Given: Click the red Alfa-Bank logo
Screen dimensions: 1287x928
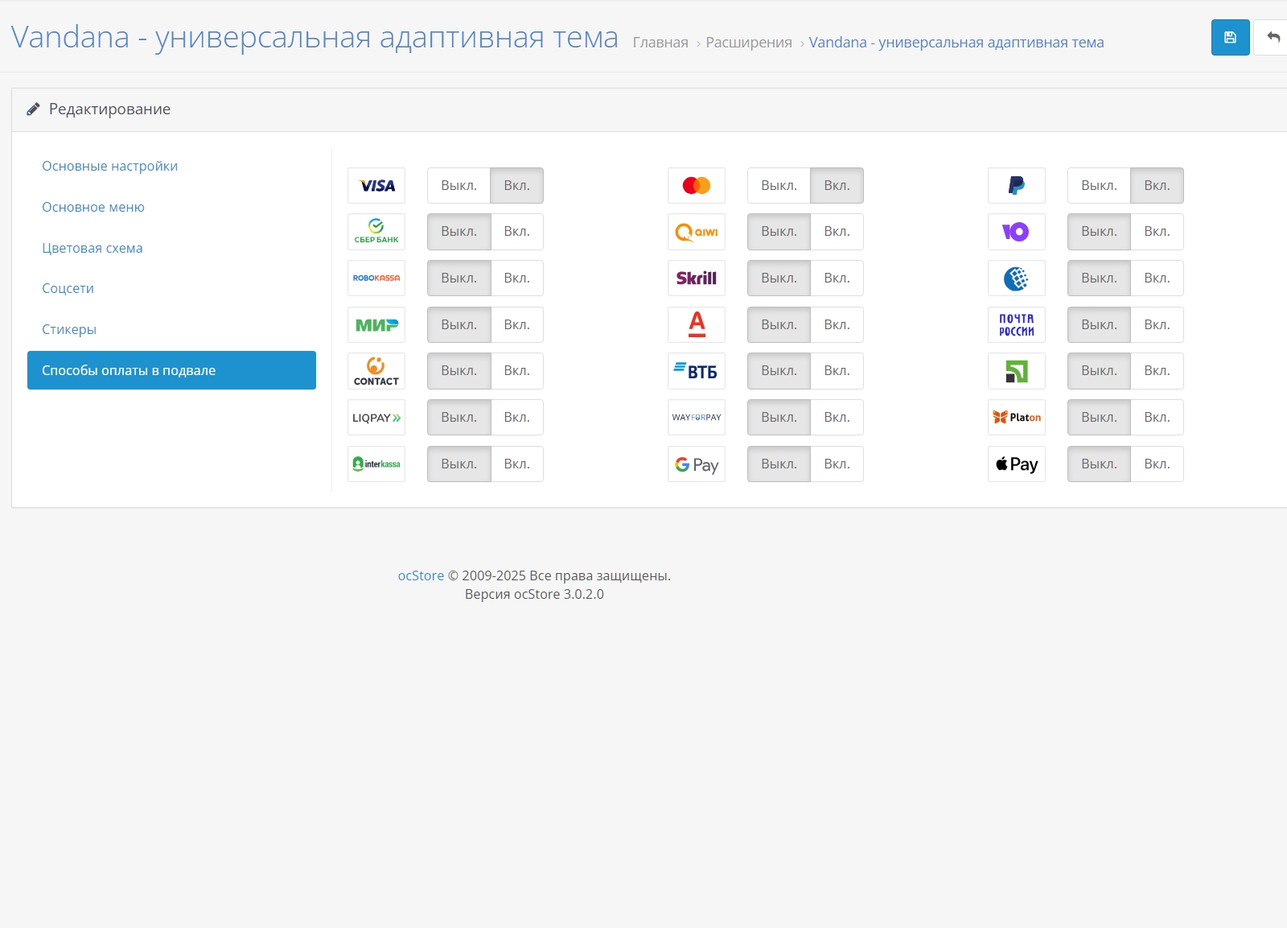Looking at the screenshot, I should 697,325.
